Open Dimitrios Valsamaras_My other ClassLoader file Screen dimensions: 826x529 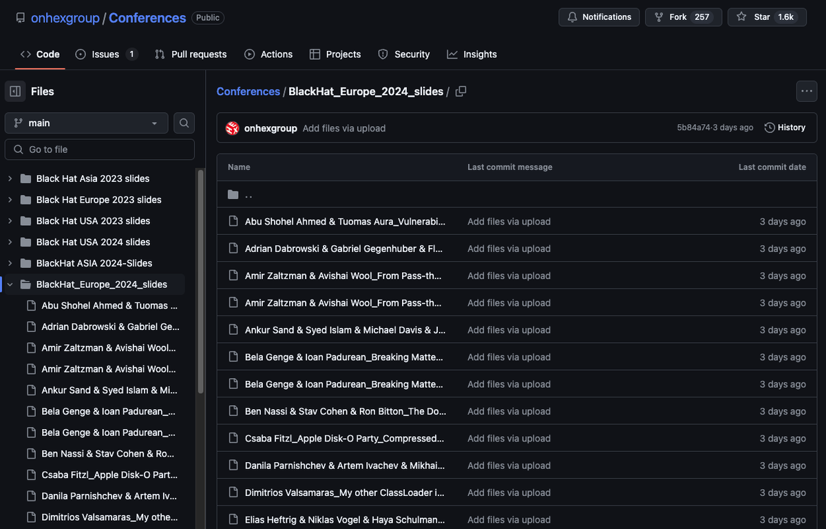coord(345,492)
